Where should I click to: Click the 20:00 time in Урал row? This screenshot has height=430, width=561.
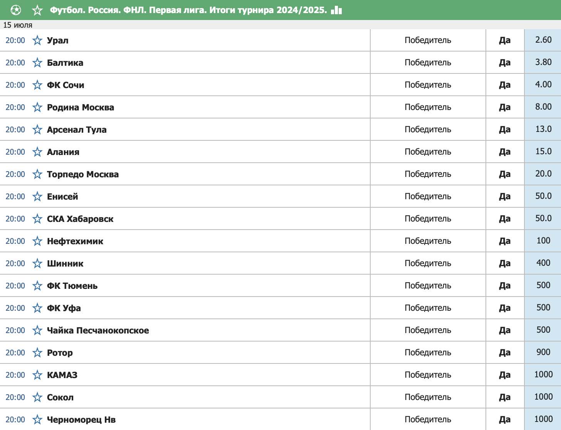15,40
